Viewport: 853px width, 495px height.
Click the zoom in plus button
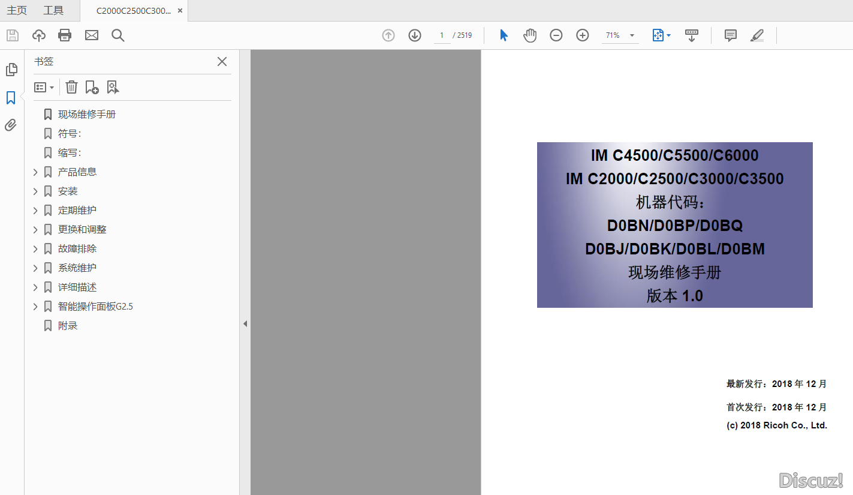pyautogui.click(x=583, y=35)
